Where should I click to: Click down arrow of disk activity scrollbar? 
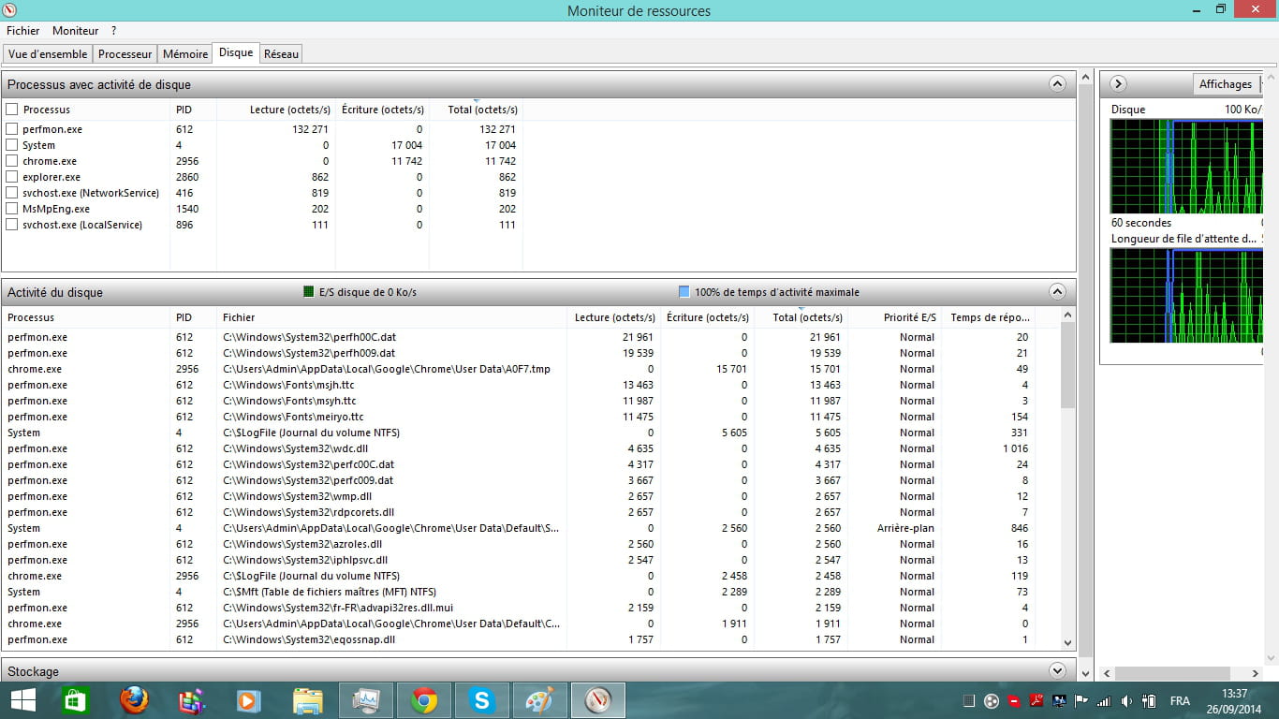[x=1068, y=642]
